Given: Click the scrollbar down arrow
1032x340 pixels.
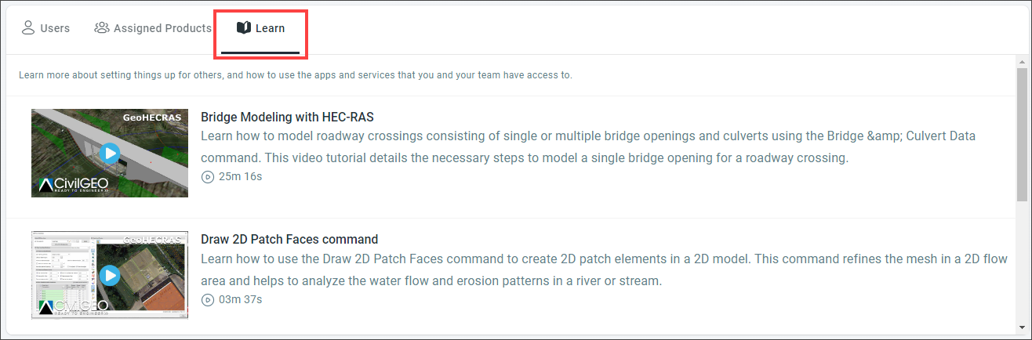Looking at the screenshot, I should 1023,326.
